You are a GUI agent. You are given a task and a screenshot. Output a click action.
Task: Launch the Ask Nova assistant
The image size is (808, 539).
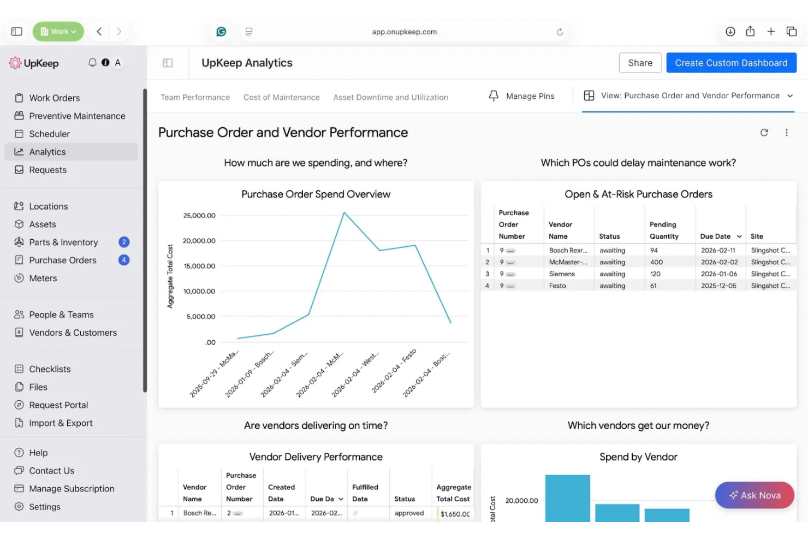(754, 495)
